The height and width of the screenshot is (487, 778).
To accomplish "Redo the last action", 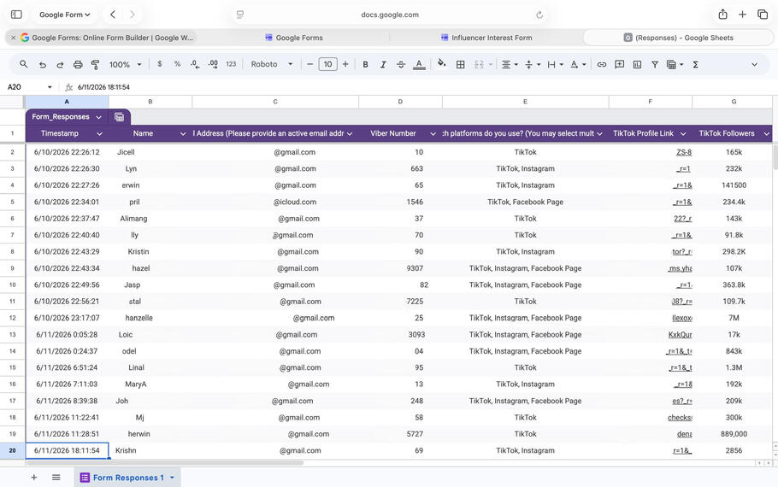I will pyautogui.click(x=60, y=64).
